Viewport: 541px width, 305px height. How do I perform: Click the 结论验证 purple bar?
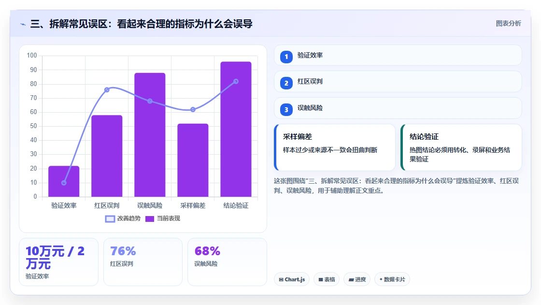236,129
